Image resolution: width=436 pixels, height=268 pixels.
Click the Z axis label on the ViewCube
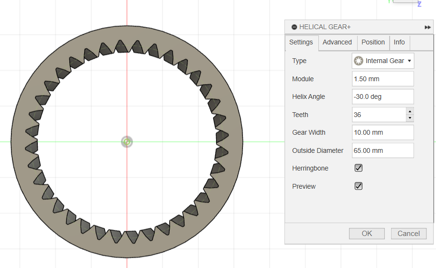(419, 4)
